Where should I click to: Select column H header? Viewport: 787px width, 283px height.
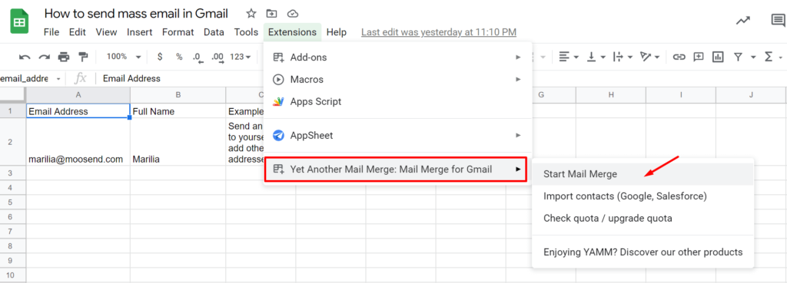[x=611, y=94]
